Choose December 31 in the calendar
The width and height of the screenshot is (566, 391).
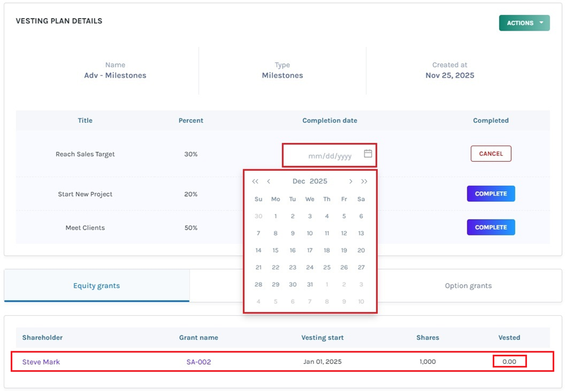310,285
